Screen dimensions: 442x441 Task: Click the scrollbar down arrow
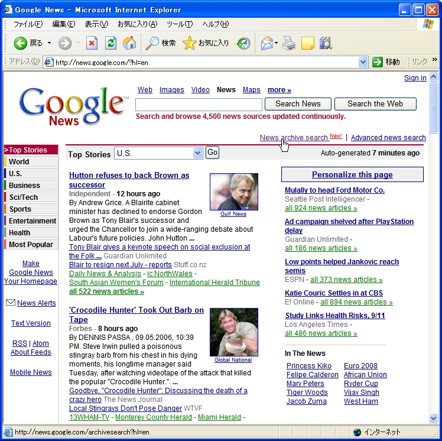(433, 418)
